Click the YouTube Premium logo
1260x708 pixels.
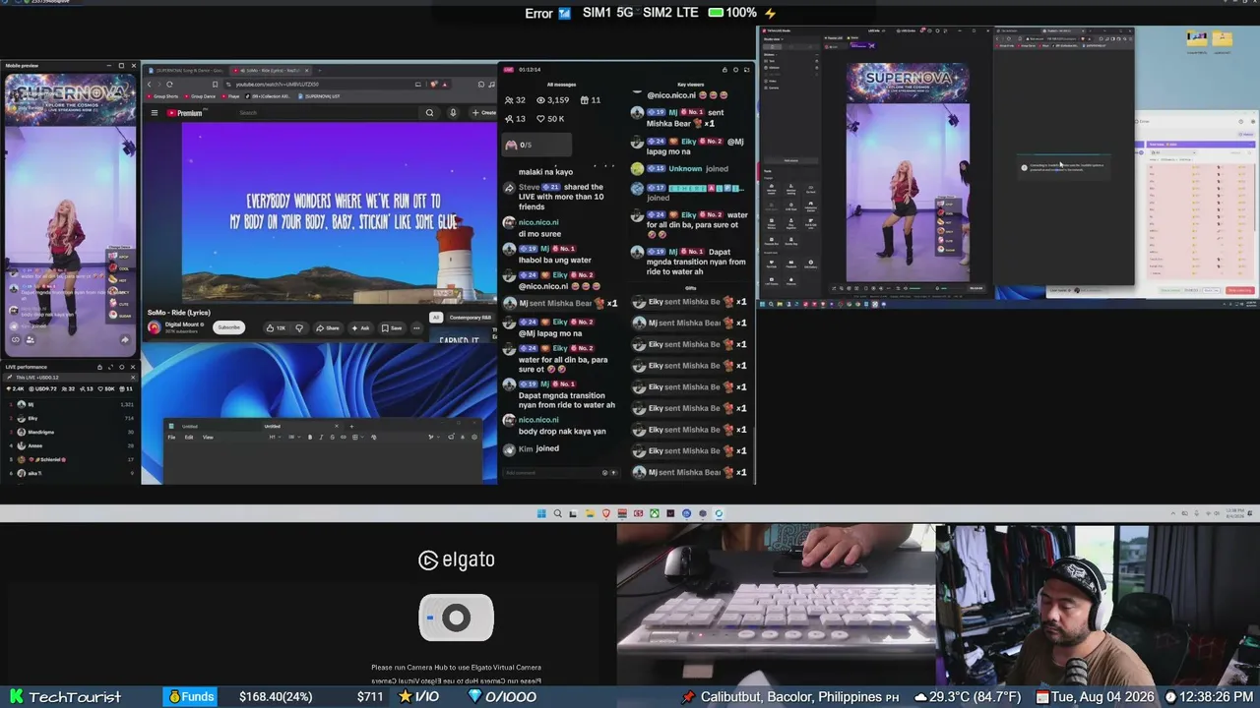[184, 113]
